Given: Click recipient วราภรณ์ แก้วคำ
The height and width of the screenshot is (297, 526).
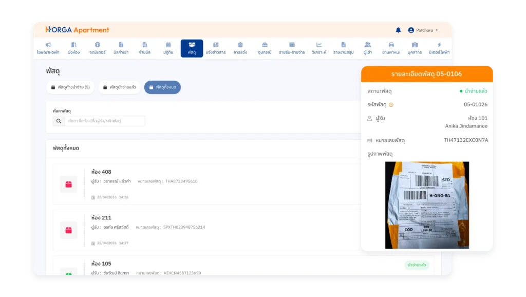Looking at the screenshot, I should (117, 181).
